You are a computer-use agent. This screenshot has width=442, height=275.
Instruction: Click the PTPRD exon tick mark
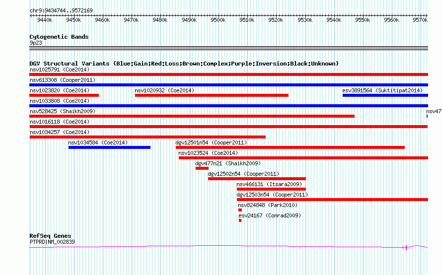406,247
